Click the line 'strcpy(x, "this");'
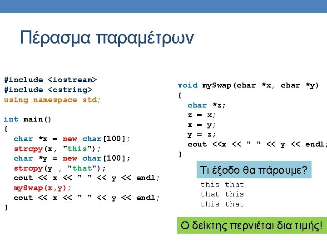The image size is (327, 245). point(57,149)
